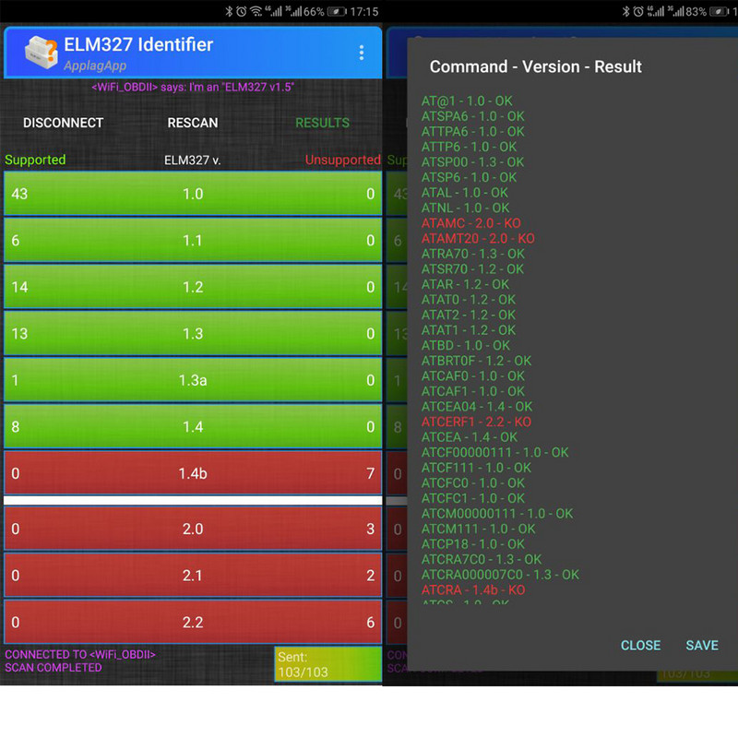Select the red 1.4b version row
Viewport: 738px width, 738px height.
click(193, 473)
